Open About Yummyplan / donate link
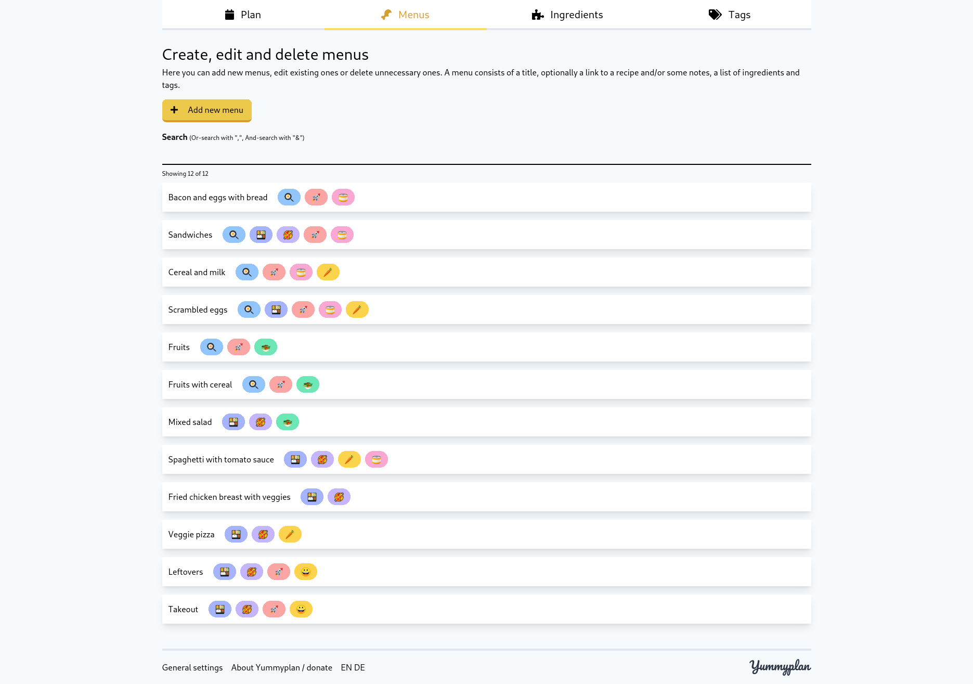The width and height of the screenshot is (973, 684). point(282,667)
